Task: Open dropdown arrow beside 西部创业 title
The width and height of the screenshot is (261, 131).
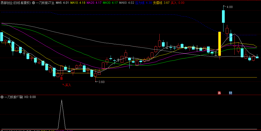Action: pyautogui.click(x=34, y=3)
